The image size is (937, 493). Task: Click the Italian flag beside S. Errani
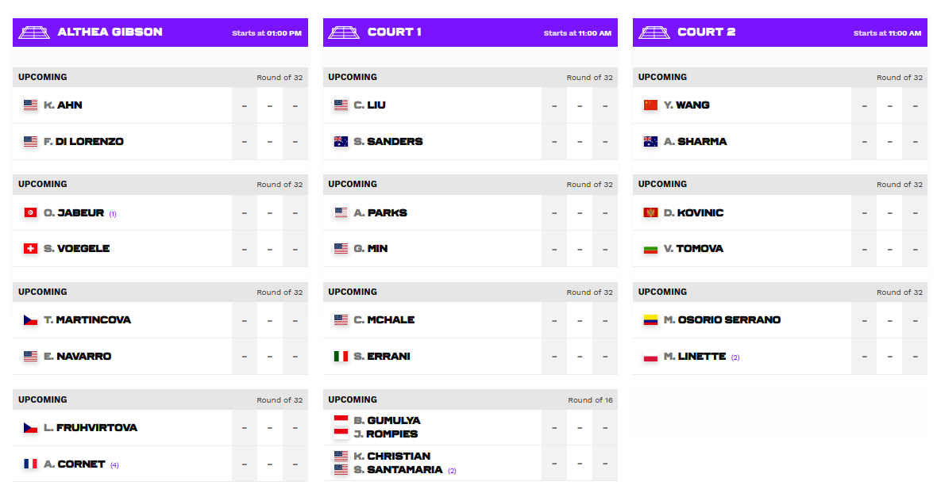point(341,357)
